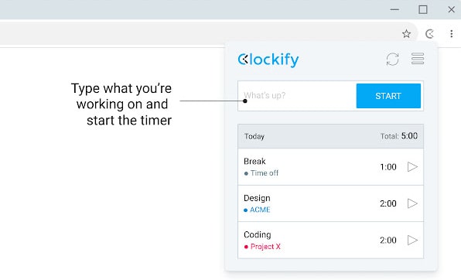This screenshot has width=461, height=280.
Task: Resume timer for Design entry
Action: pos(412,203)
